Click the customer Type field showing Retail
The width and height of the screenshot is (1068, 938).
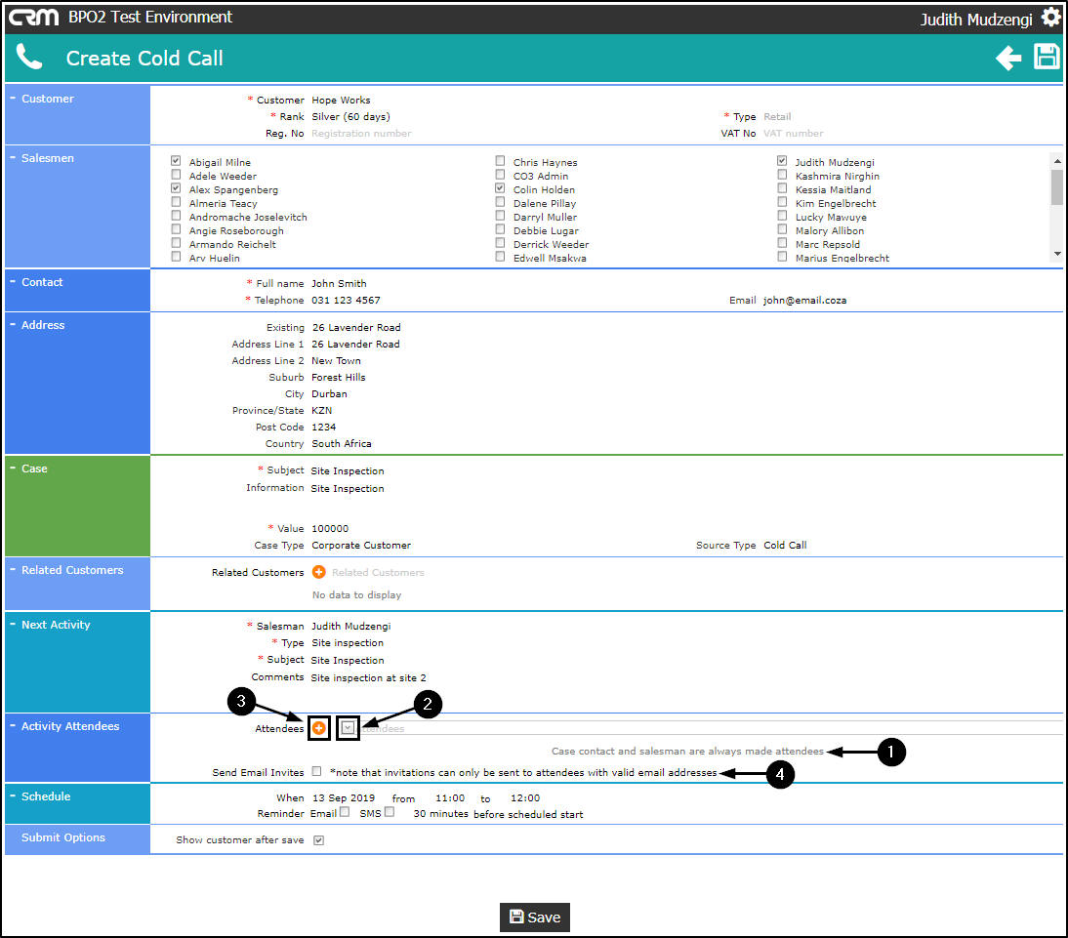tap(777, 116)
